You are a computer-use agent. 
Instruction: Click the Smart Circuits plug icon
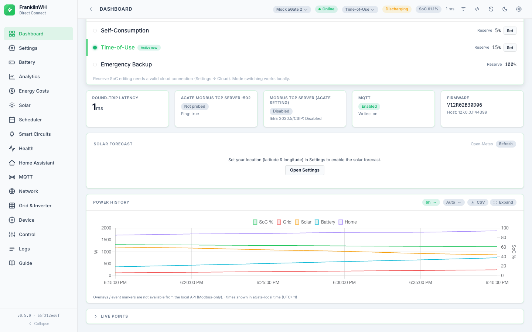(x=12, y=134)
